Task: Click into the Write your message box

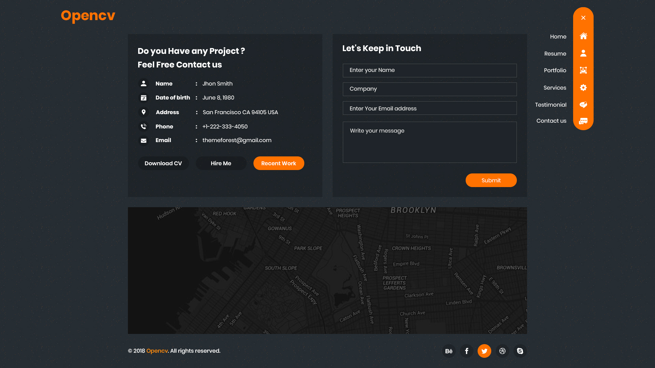Action: [430, 142]
